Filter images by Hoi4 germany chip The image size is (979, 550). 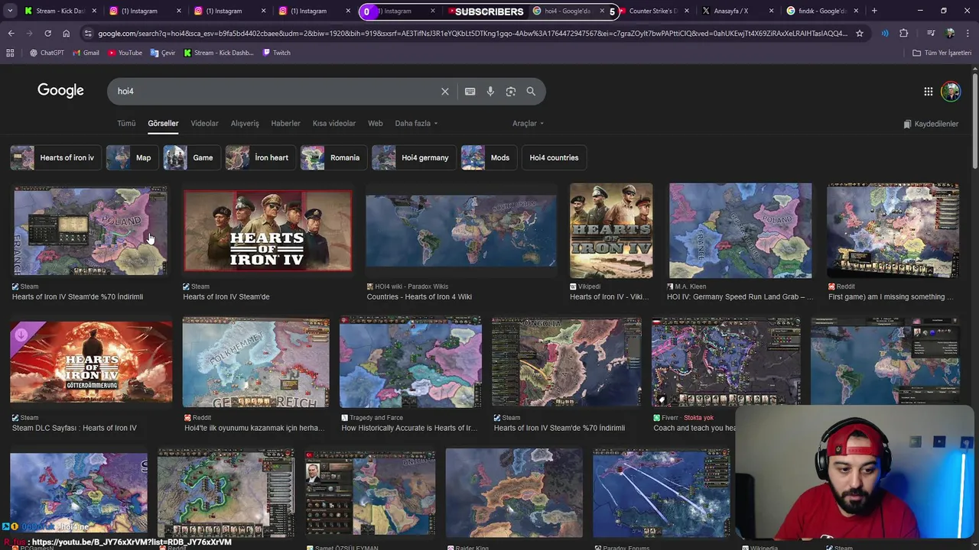(414, 157)
